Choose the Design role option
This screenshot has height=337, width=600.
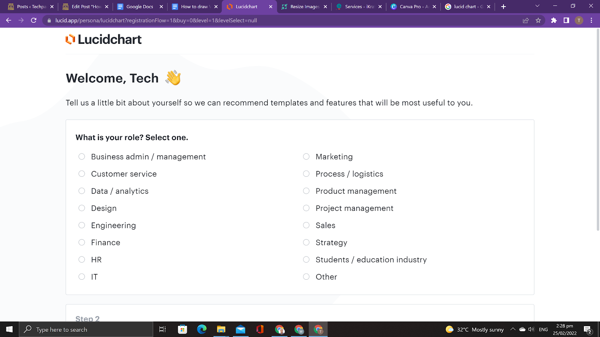click(x=82, y=208)
